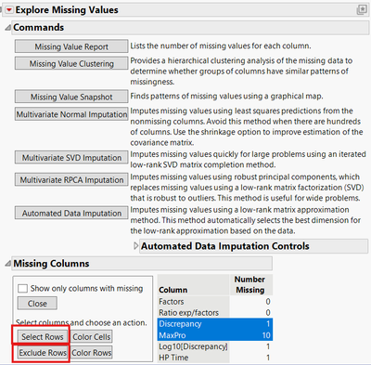371x365 pixels.
Task: Run Automated Data Imputation
Action: tap(71, 213)
